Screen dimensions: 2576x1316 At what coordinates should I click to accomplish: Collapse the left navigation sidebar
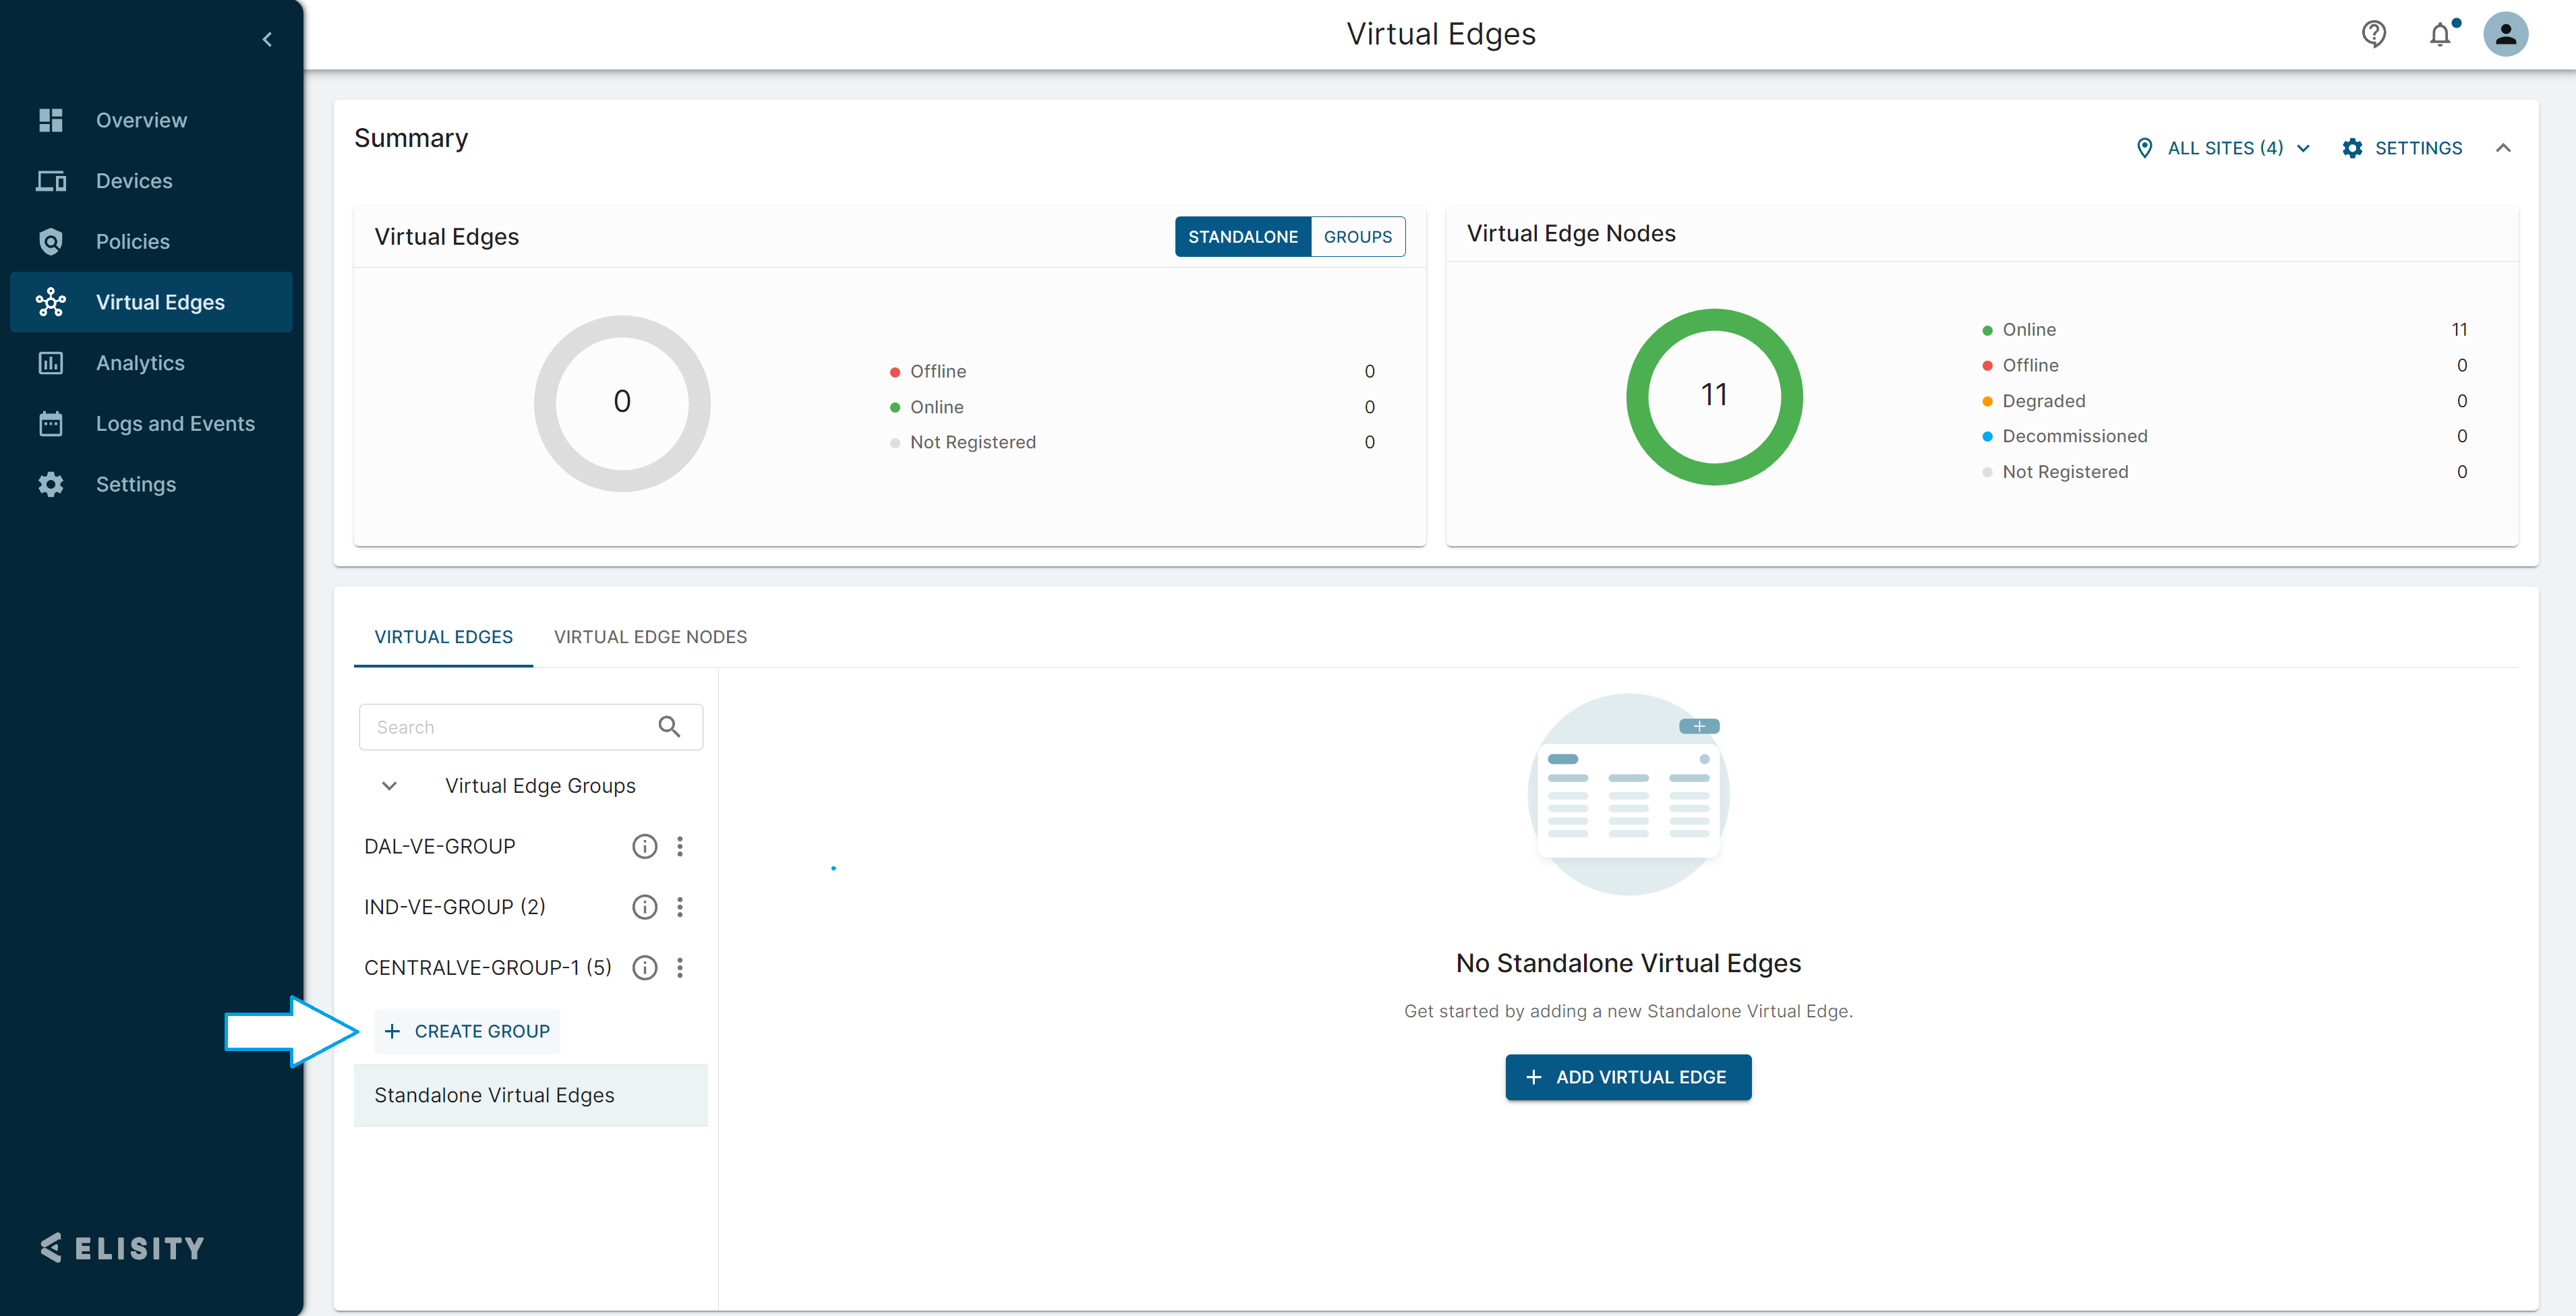pyautogui.click(x=267, y=39)
